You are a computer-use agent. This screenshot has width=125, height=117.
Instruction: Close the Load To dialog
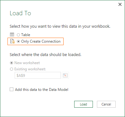click(x=120, y=4)
